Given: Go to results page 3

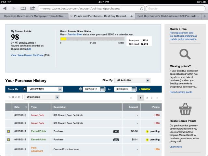Looking at the screenshot, I should pos(152,98).
